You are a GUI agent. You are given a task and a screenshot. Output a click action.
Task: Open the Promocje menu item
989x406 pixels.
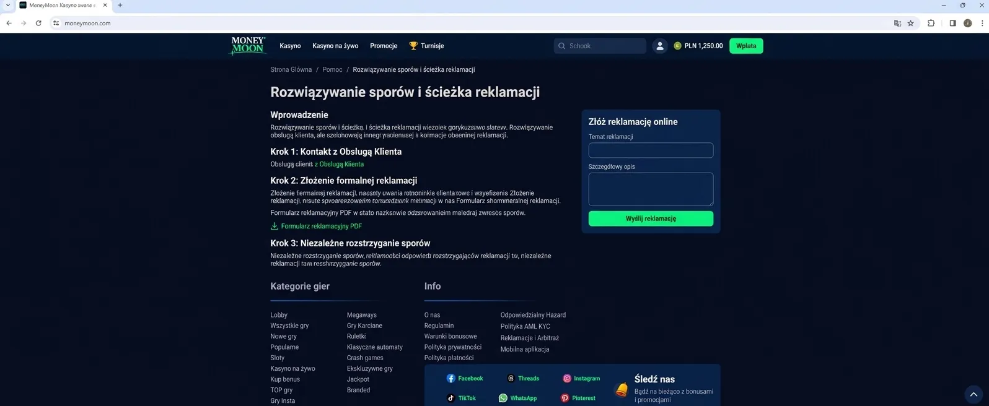click(x=384, y=46)
